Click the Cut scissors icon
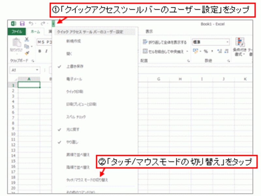 point(27,40)
